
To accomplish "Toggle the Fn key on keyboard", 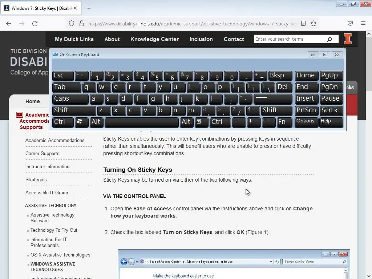I will point(284,122).
